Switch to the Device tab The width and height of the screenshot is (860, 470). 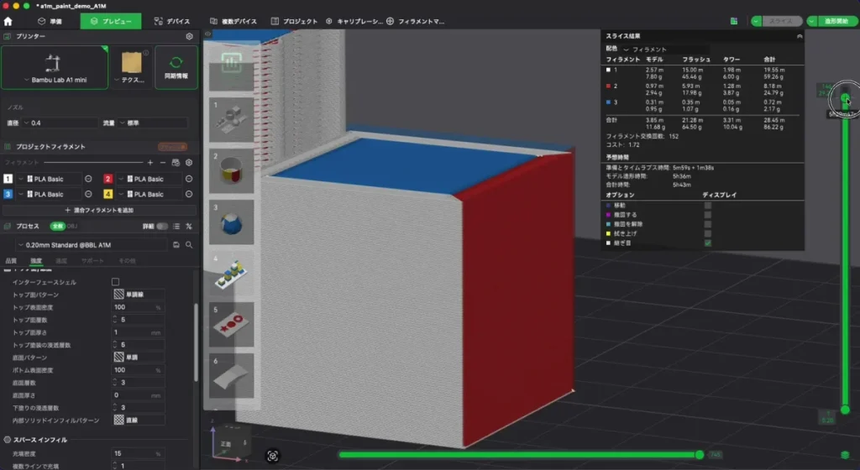[171, 21]
